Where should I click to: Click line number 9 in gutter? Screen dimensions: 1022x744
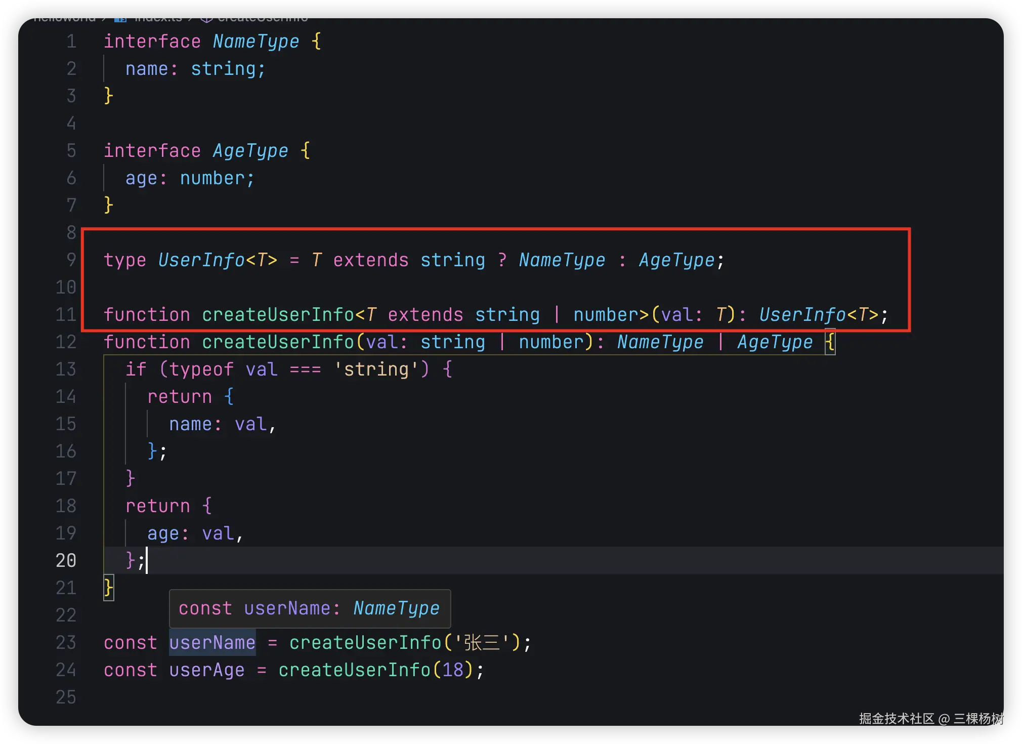point(71,260)
